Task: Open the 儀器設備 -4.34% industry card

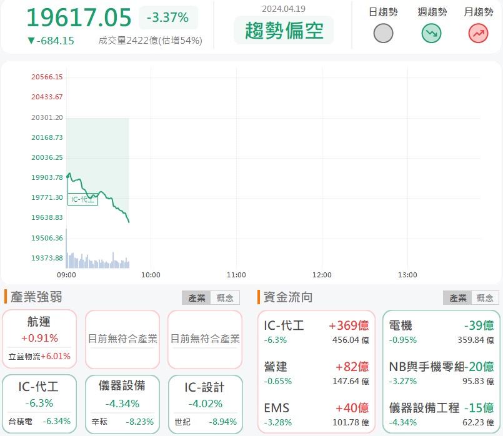Action: pos(122,404)
